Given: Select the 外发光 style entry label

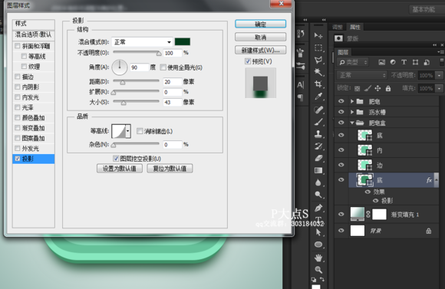Looking at the screenshot, I should click(x=31, y=148).
